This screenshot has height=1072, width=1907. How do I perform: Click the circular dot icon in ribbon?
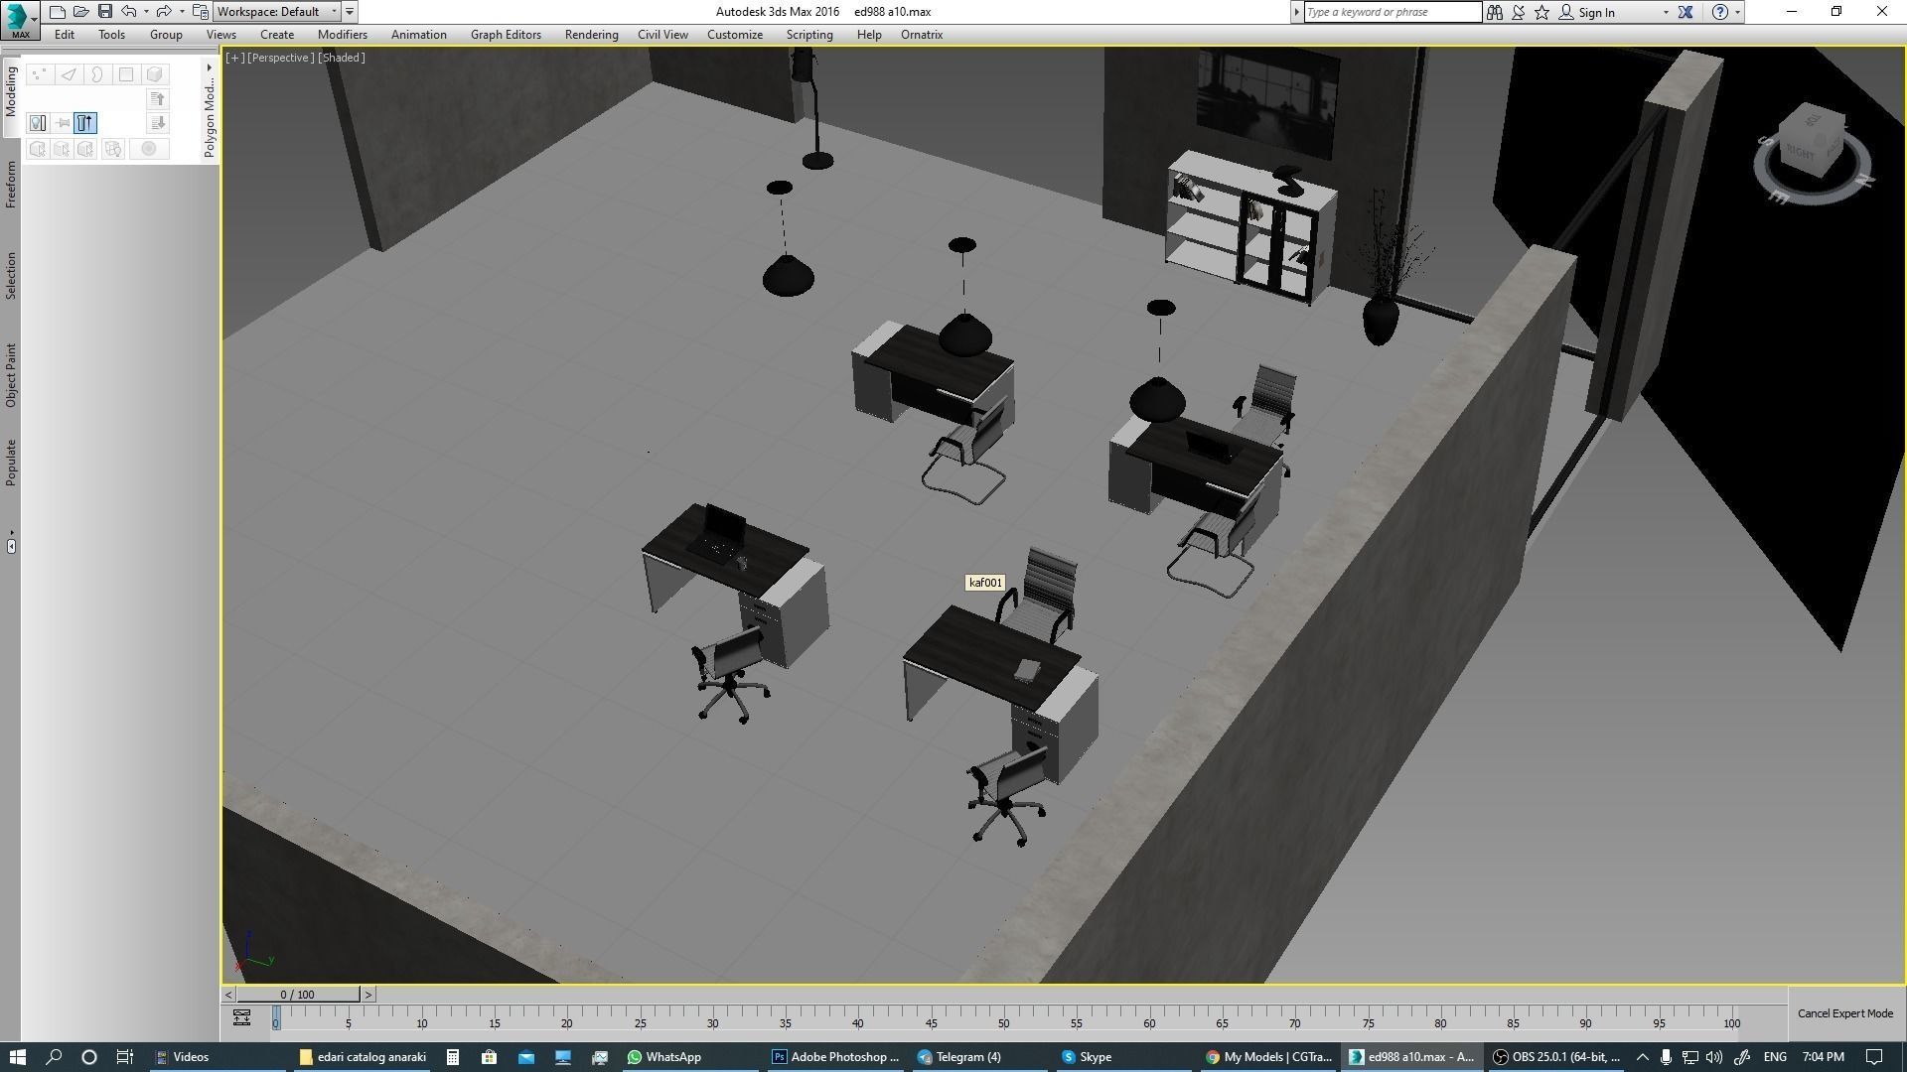coord(149,149)
